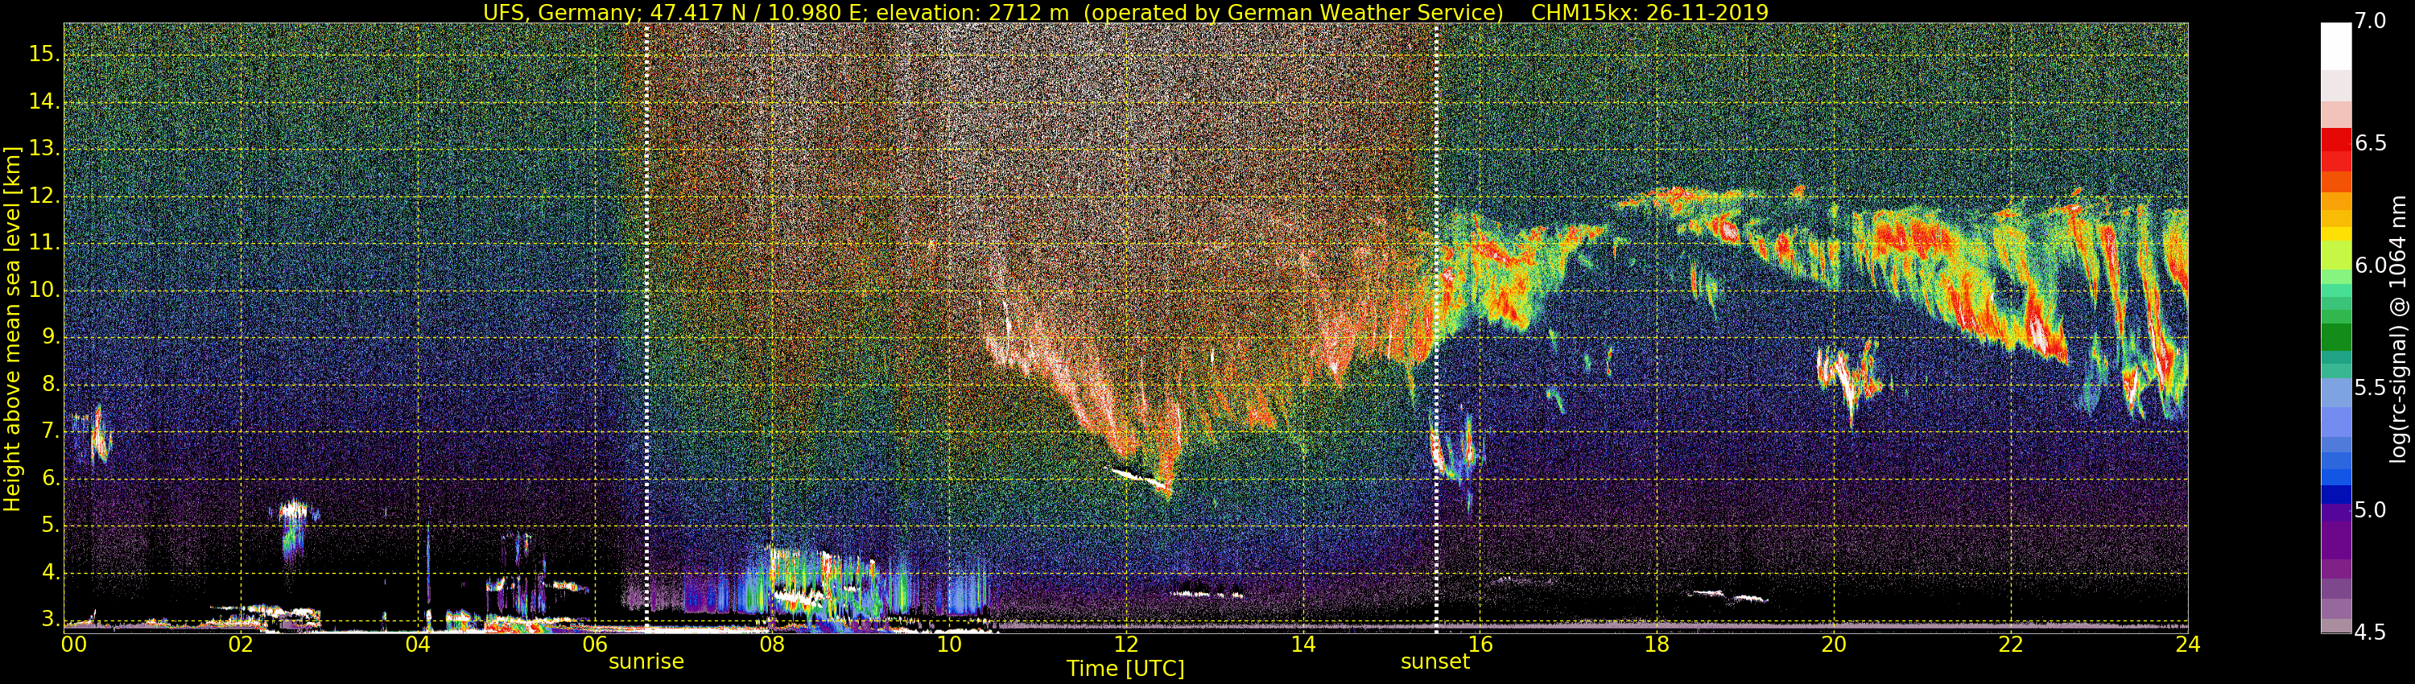Click the colorbar value '4.5'
Screen dimensions: 2415x684
click(2370, 633)
